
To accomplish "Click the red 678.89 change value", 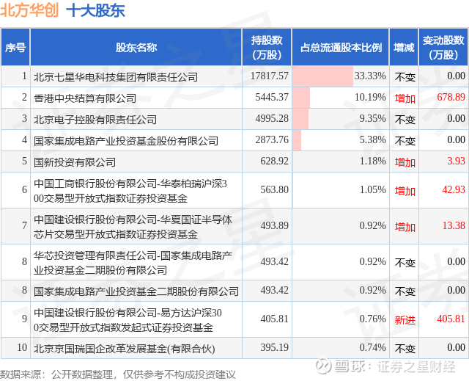I will click(451, 97).
